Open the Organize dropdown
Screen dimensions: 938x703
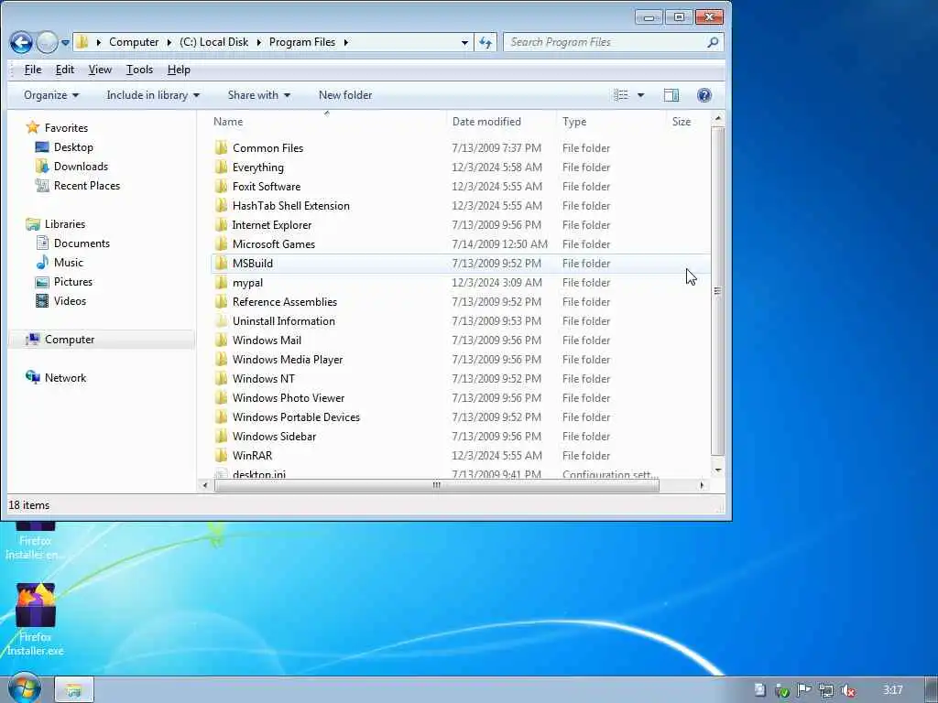[51, 95]
